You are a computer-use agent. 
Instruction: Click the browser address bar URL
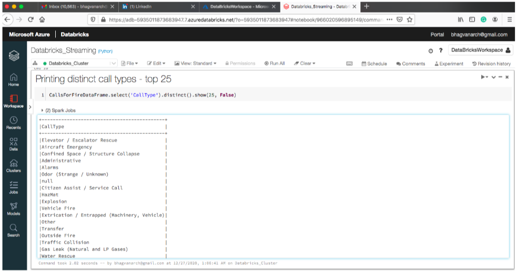click(x=246, y=20)
